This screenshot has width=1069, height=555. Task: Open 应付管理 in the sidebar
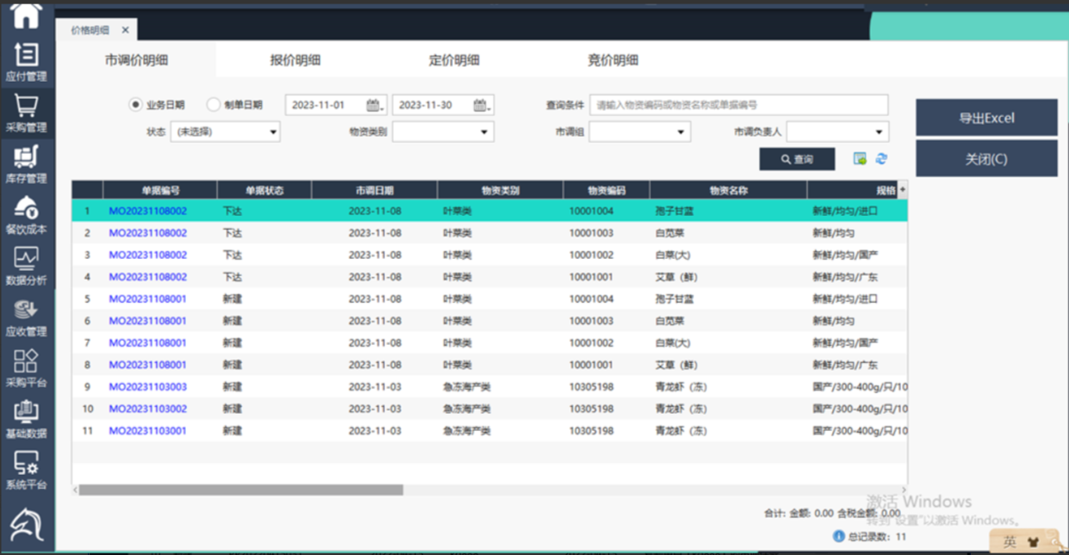point(26,62)
